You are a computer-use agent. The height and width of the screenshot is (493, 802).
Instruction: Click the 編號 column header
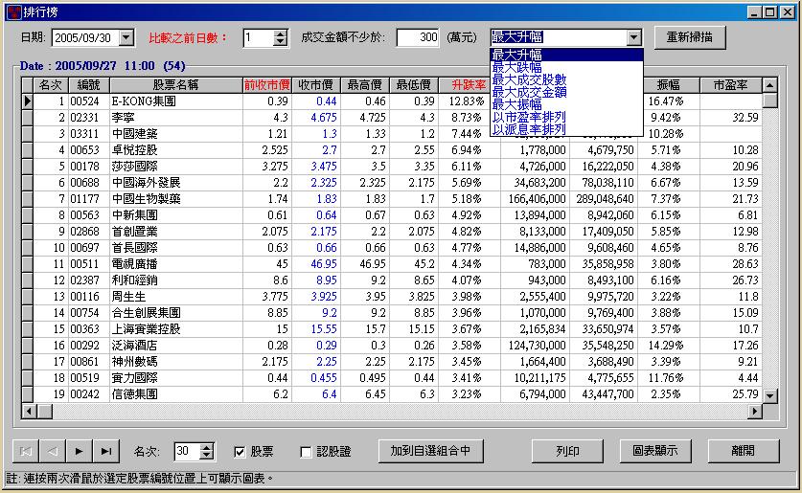point(89,85)
